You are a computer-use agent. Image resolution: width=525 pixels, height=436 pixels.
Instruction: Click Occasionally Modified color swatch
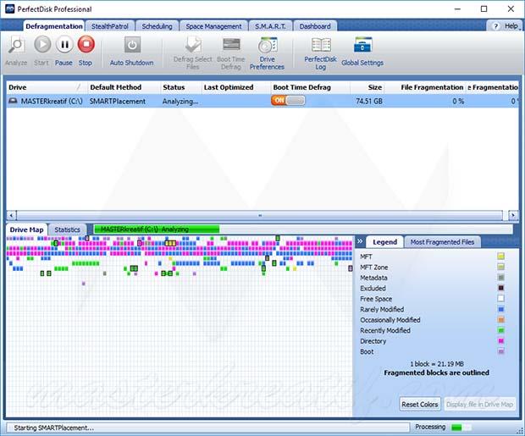(x=501, y=320)
